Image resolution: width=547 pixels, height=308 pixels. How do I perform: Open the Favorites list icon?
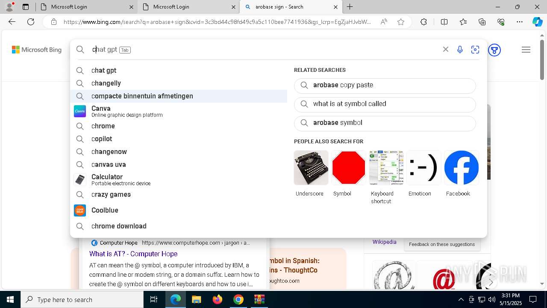click(463, 22)
